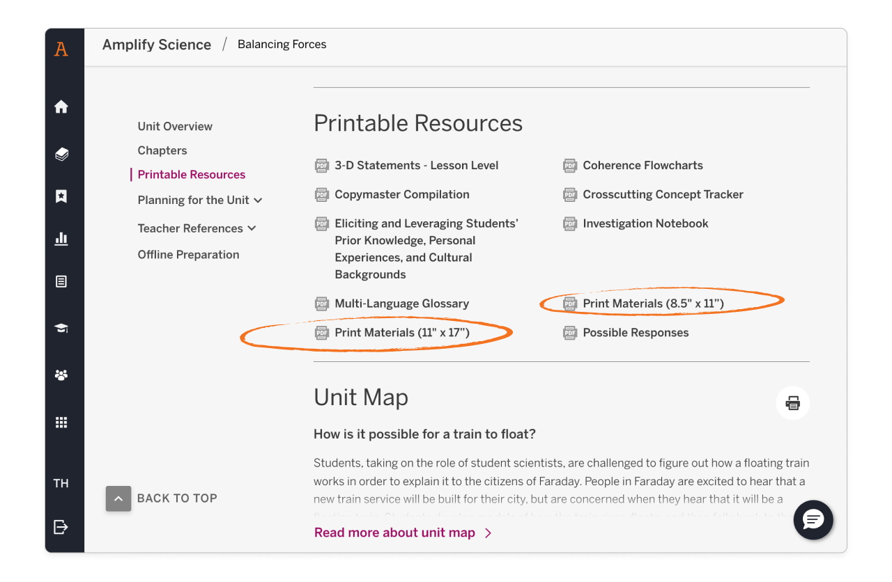The image size is (892, 582).
Task: Open Investigation Notebook PDF link
Action: [x=645, y=223]
